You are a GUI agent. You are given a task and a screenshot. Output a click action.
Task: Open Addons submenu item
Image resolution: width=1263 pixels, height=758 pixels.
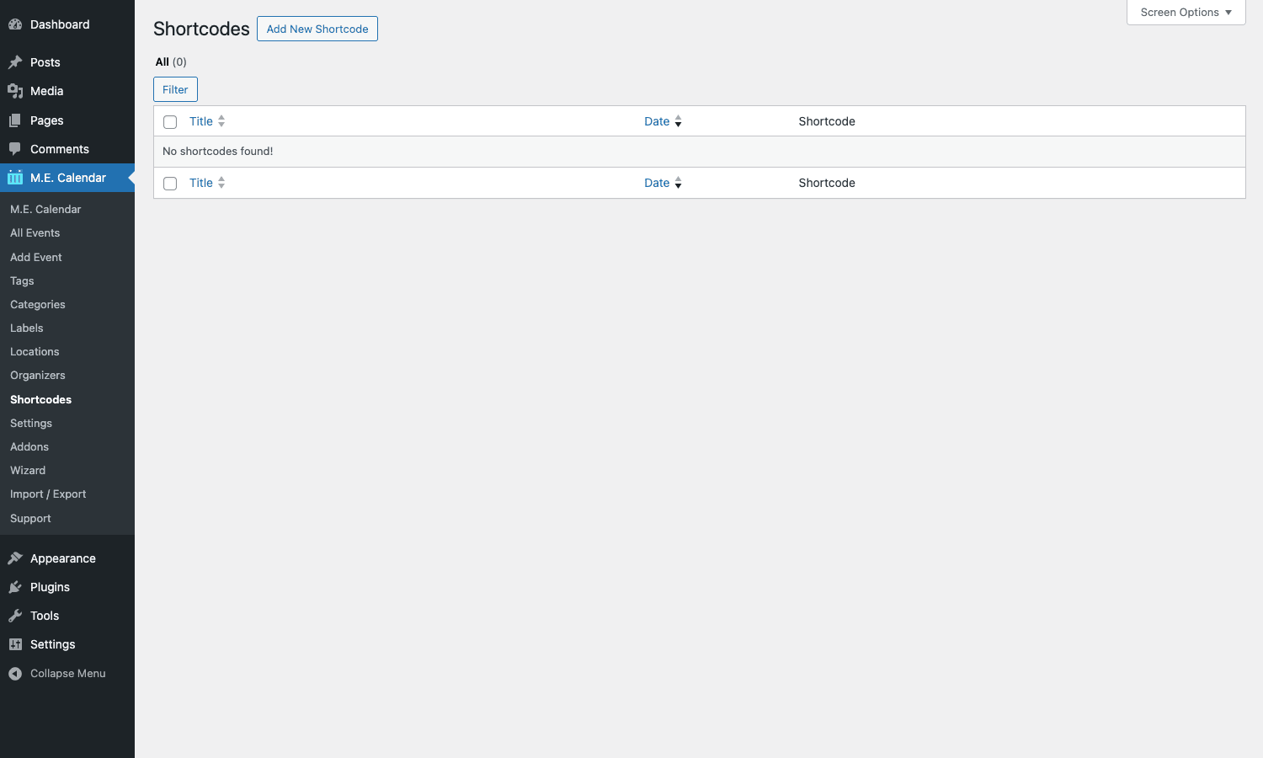click(29, 446)
